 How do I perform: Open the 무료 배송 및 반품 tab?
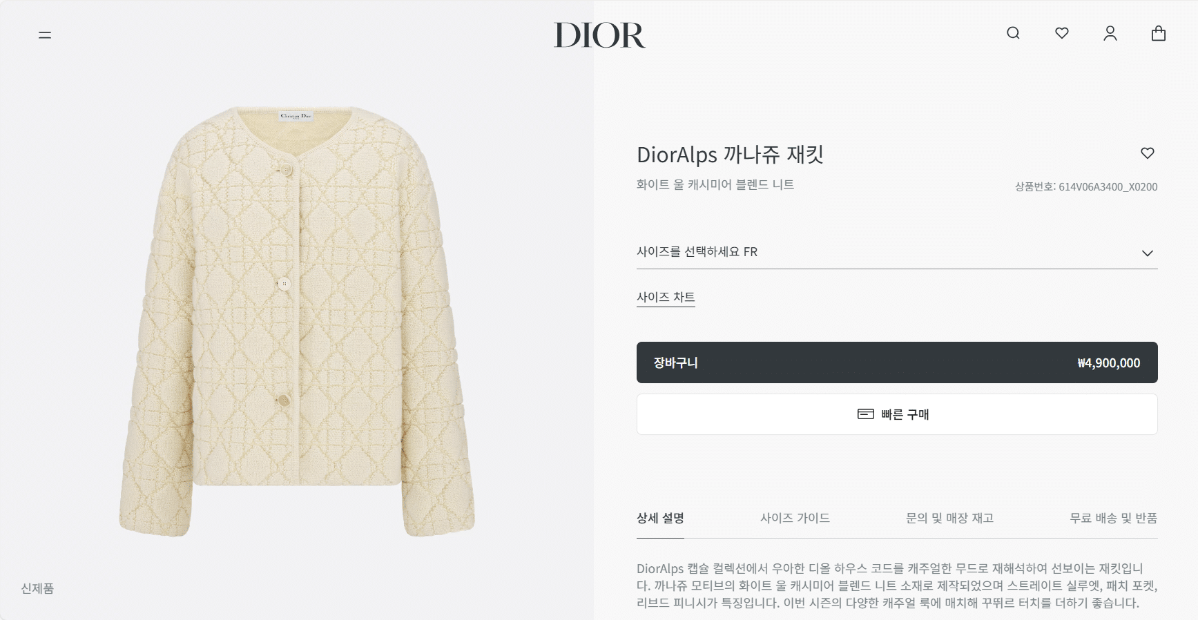point(1113,518)
